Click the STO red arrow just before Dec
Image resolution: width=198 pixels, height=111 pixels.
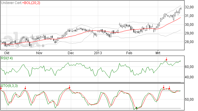(69, 87)
